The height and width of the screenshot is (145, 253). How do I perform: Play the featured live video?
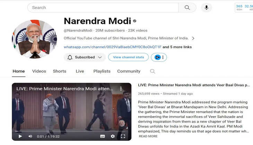[20, 136]
